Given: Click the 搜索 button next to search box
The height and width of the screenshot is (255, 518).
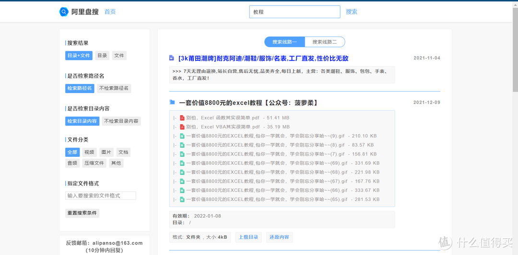Looking at the screenshot, I should [x=352, y=12].
